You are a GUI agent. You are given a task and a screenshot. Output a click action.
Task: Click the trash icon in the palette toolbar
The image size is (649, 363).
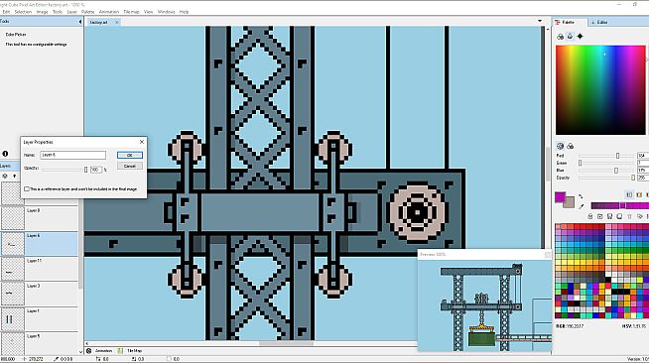(x=629, y=216)
